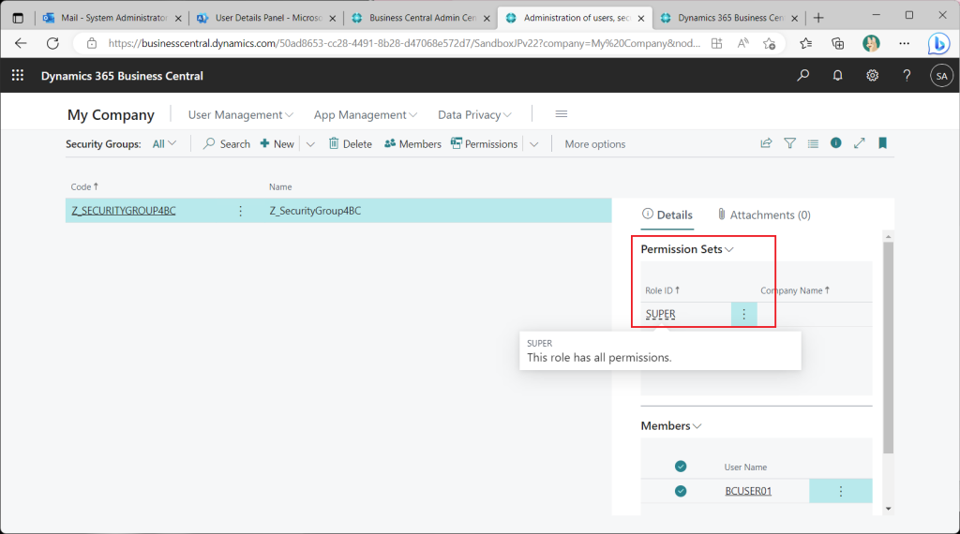Open the SA user account avatar

[941, 76]
